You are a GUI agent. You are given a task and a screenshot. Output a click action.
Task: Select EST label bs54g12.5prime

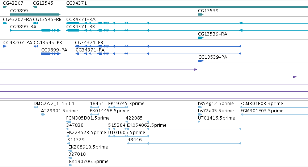(x=216, y=104)
